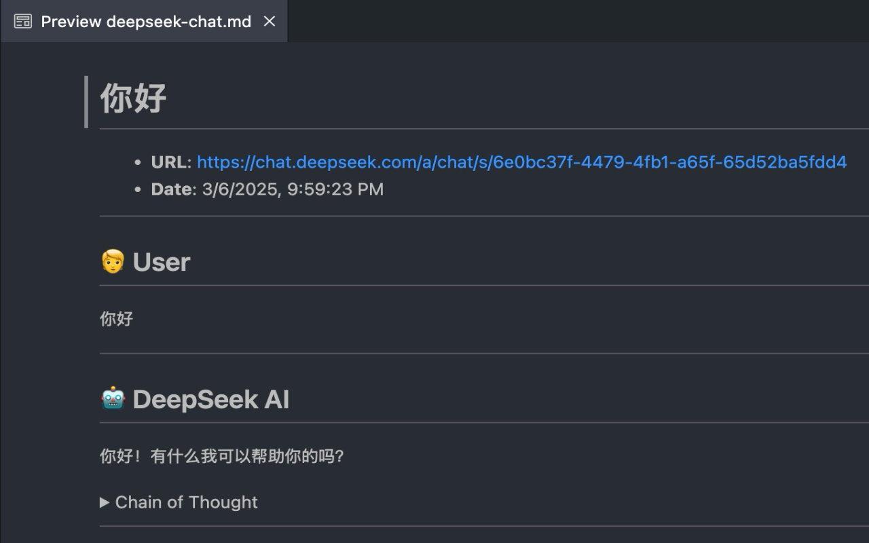Click the bullet point before Date
The image size is (869, 543).
tap(138, 190)
